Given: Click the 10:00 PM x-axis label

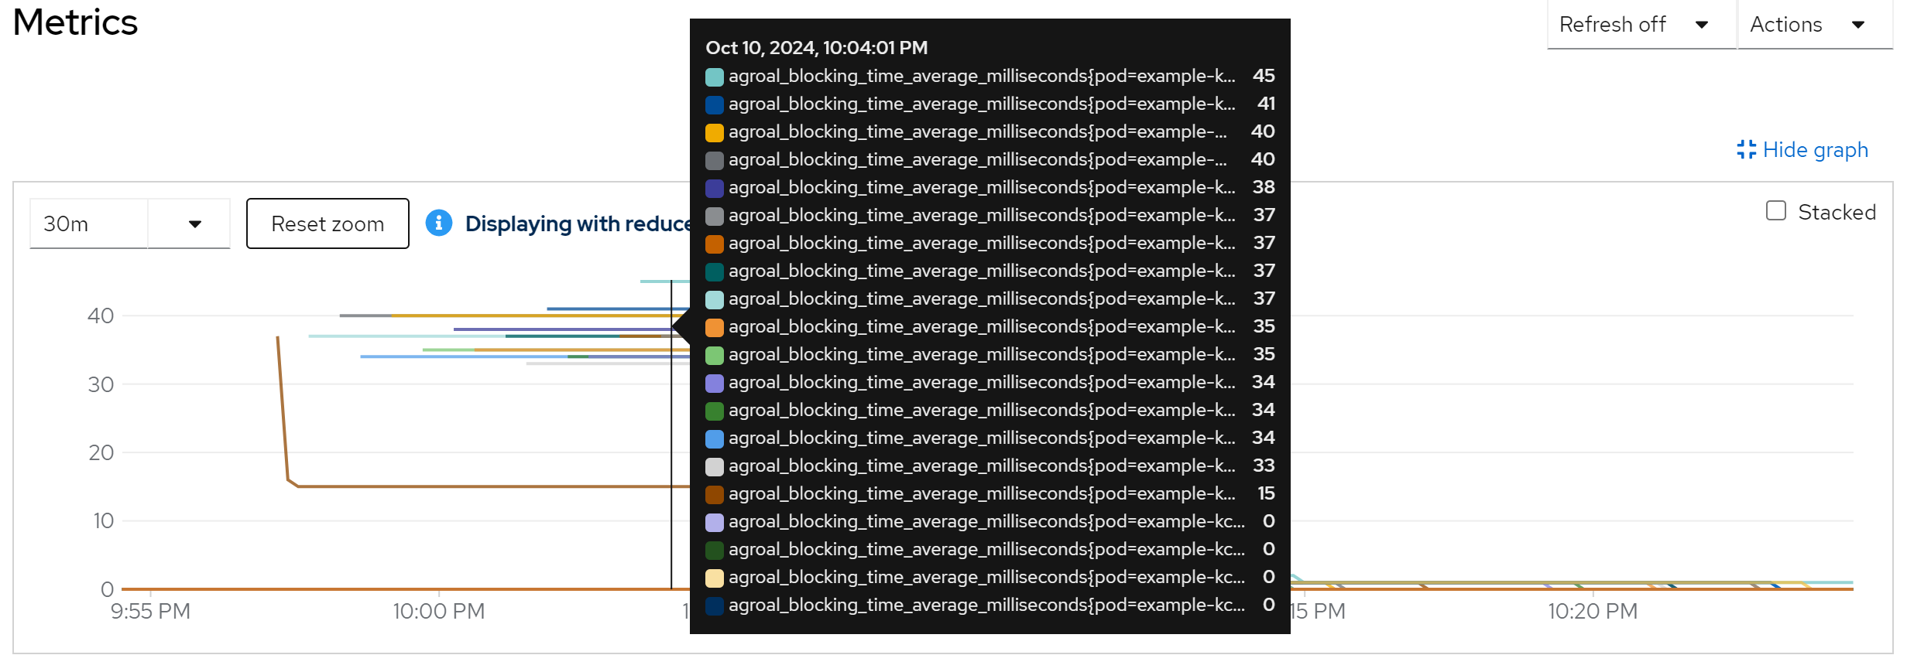Looking at the screenshot, I should pyautogui.click(x=438, y=611).
